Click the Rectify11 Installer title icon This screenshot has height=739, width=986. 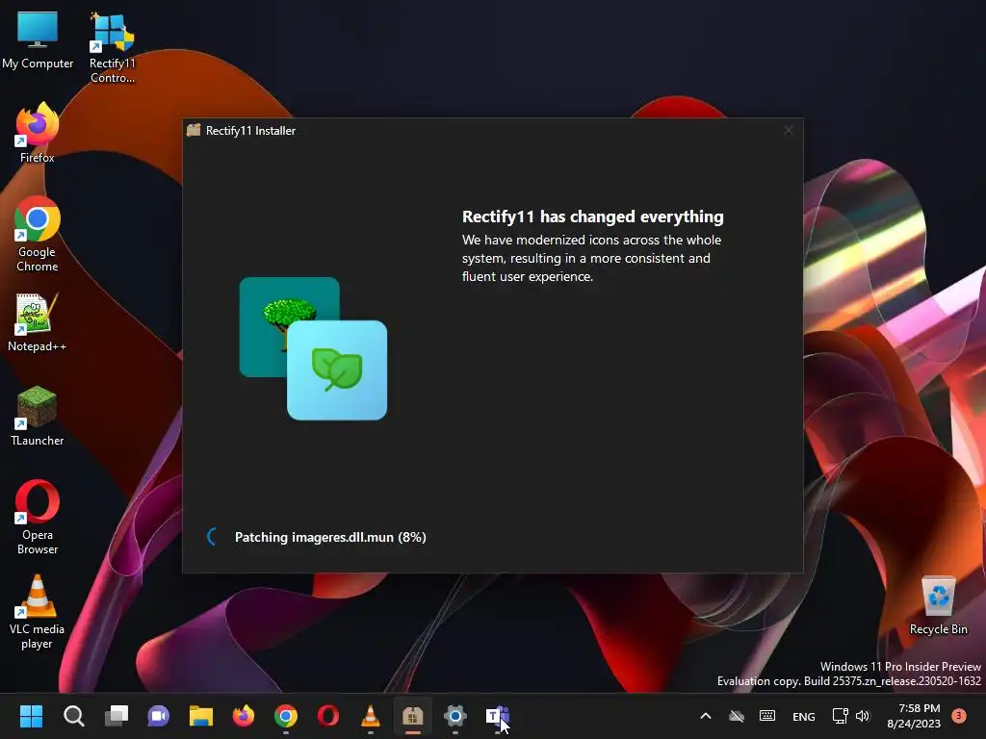pos(193,130)
